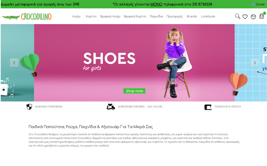Viewport: 267px width, 166px height.
Task: Open the account face icon
Action: pyautogui.click(x=253, y=17)
